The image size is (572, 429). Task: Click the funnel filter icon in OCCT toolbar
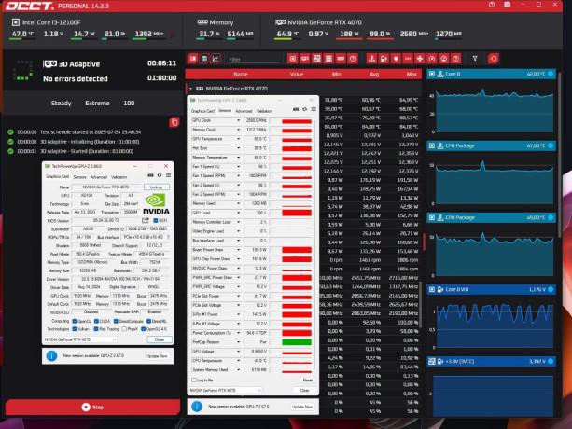coord(475,59)
